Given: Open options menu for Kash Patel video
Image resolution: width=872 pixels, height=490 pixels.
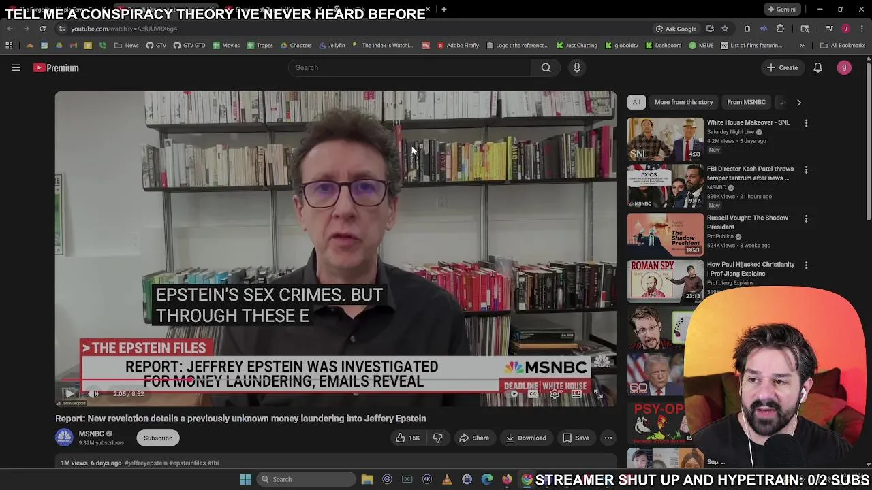Looking at the screenshot, I should [806, 169].
